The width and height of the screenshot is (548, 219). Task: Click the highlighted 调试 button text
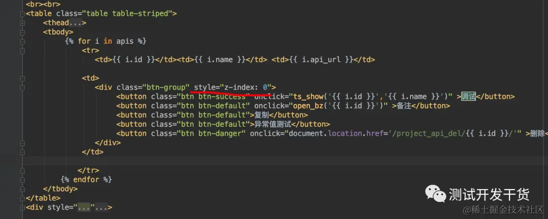pos(468,97)
